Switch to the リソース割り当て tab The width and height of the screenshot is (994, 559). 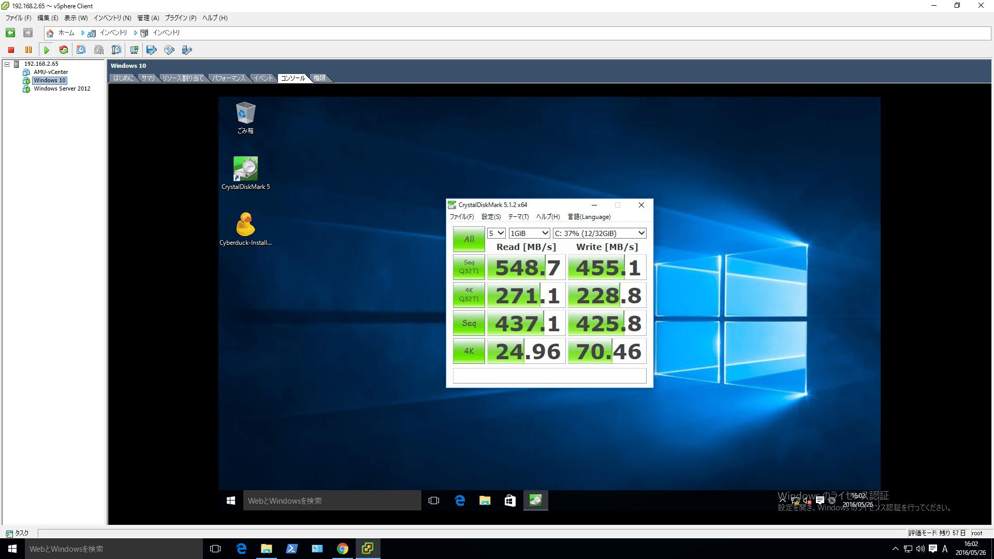tap(183, 78)
